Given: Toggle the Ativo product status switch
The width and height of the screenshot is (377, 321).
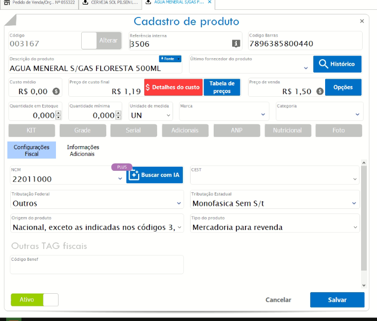Looking at the screenshot, I should pos(34,300).
